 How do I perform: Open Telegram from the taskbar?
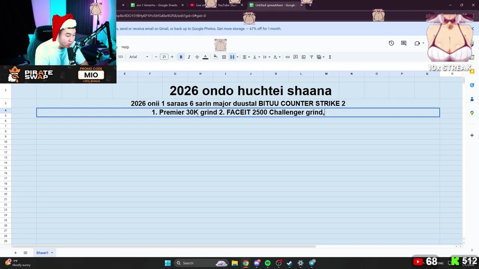coord(312,263)
